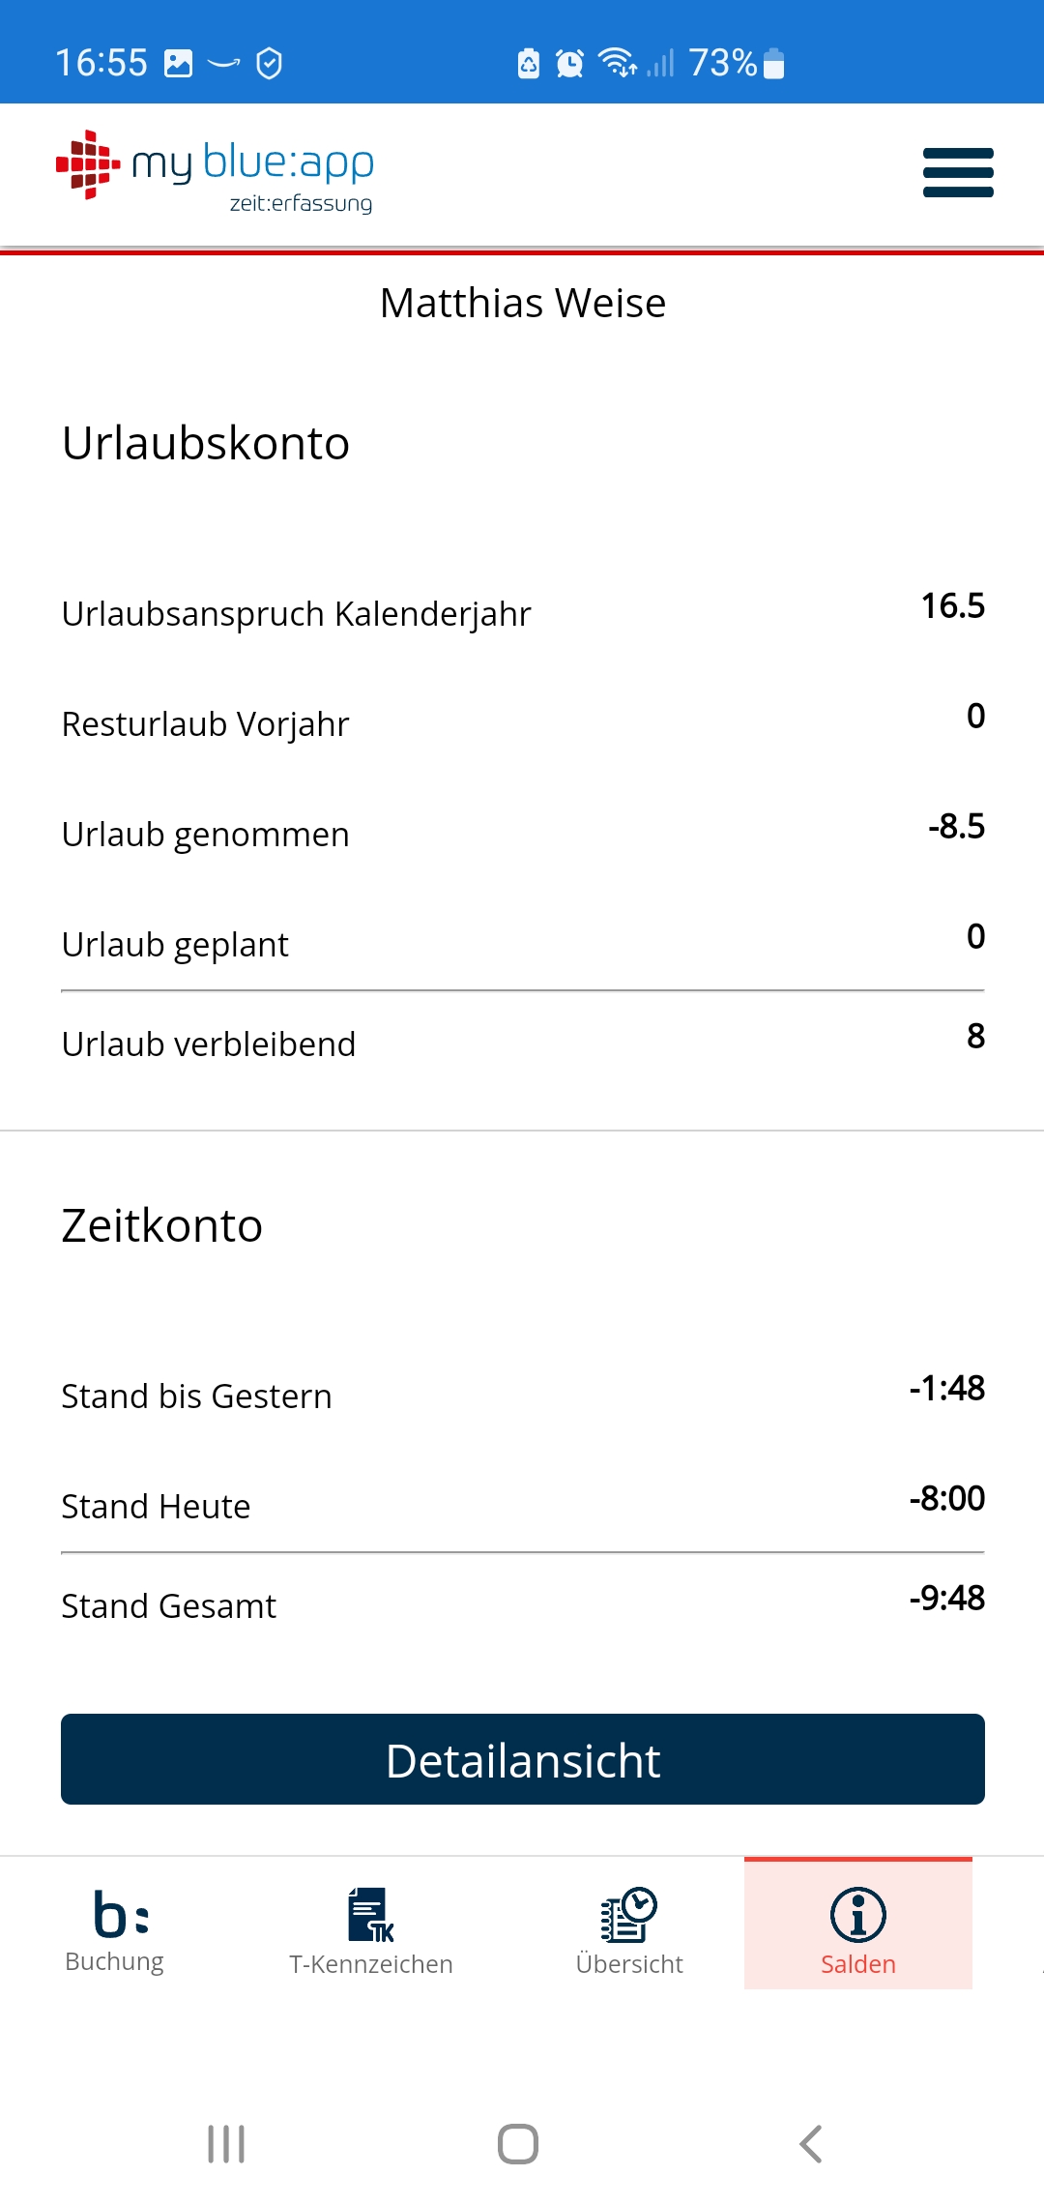Tap the Stand Heute row
The height and width of the screenshot is (2205, 1044).
(522, 1506)
